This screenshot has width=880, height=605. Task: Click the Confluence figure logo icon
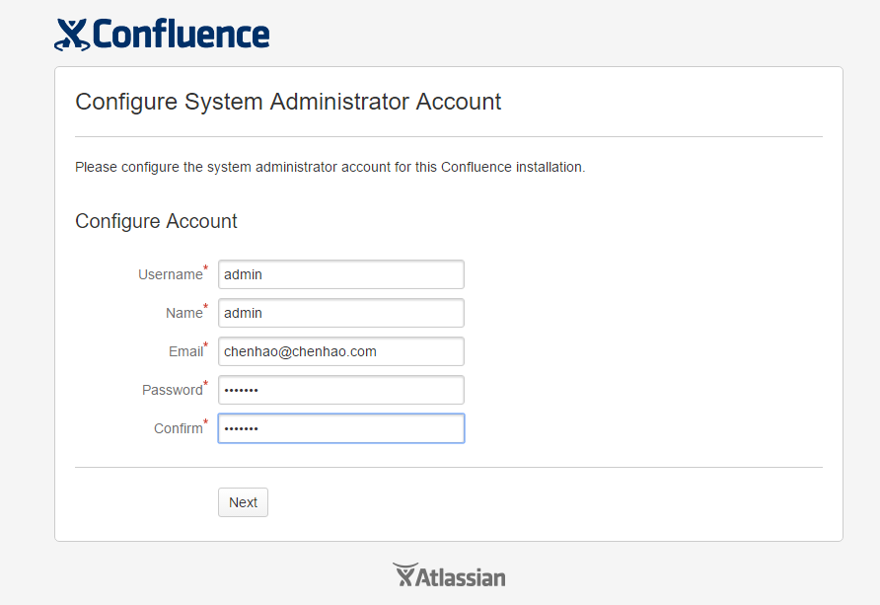pyautogui.click(x=72, y=35)
